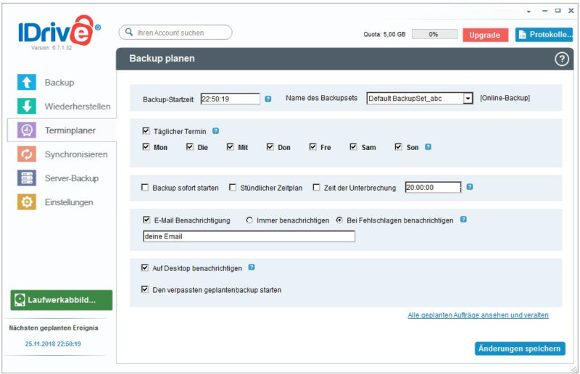
Task: Click the Änderungen speichern button
Action: click(x=519, y=349)
